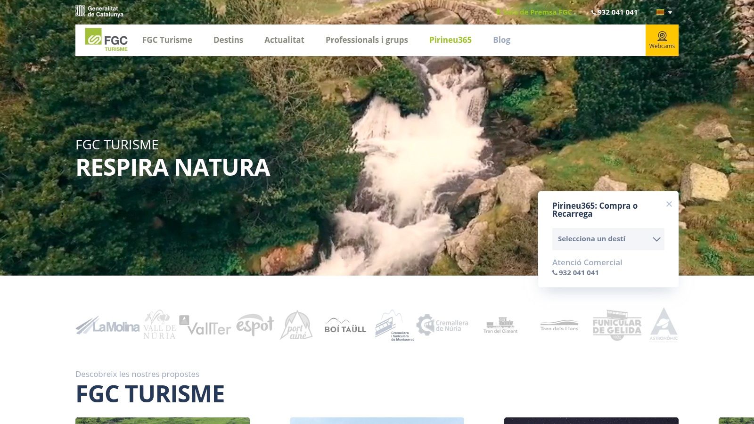Expand the Destins navigation menu

228,40
